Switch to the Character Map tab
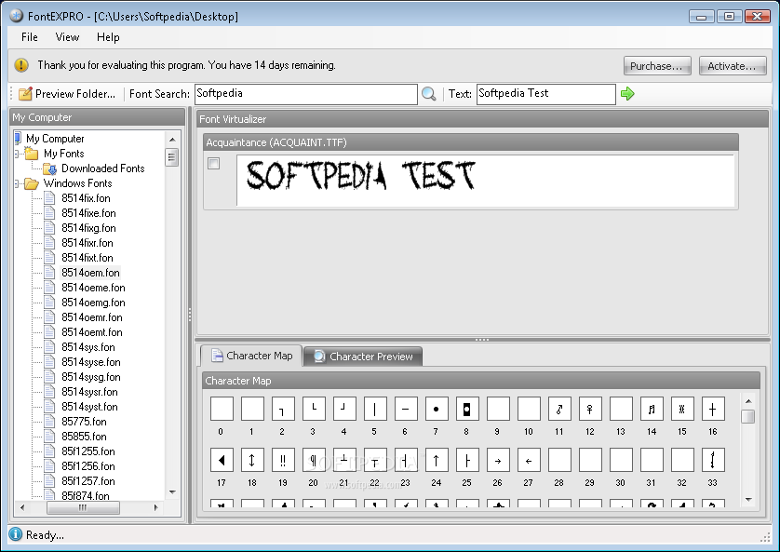 tap(251, 356)
